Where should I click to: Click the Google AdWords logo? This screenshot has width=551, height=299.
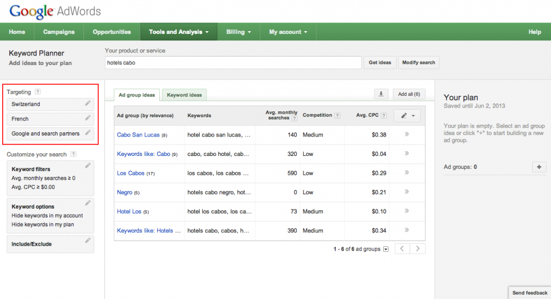(55, 11)
